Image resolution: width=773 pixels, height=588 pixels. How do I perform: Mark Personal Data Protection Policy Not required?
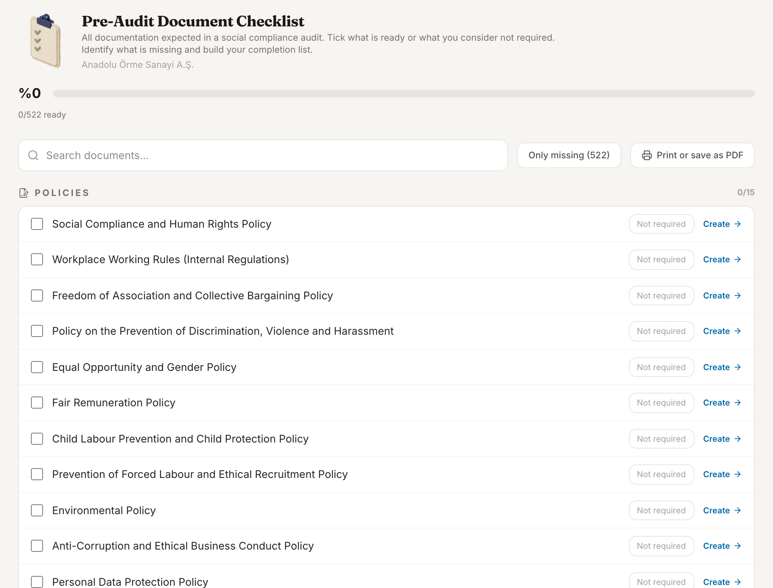pos(661,581)
